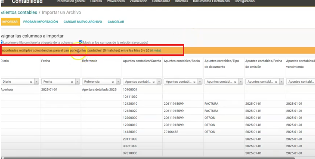This screenshot has height=159, width=315.
Task: Clear the Fecha column mapping field
Action: [x=72, y=82]
